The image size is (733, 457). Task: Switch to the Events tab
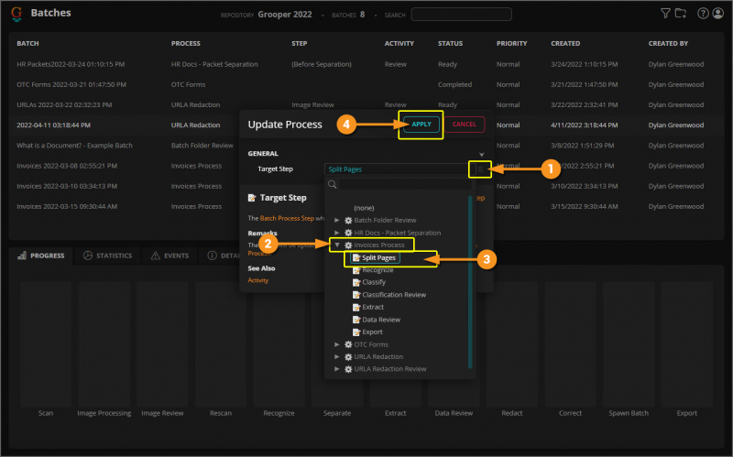170,256
